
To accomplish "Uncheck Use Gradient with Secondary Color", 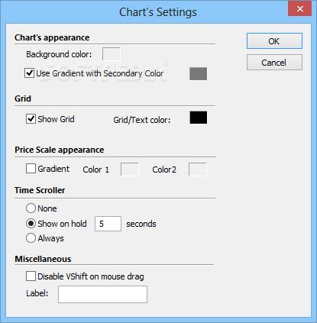I will click(30, 73).
